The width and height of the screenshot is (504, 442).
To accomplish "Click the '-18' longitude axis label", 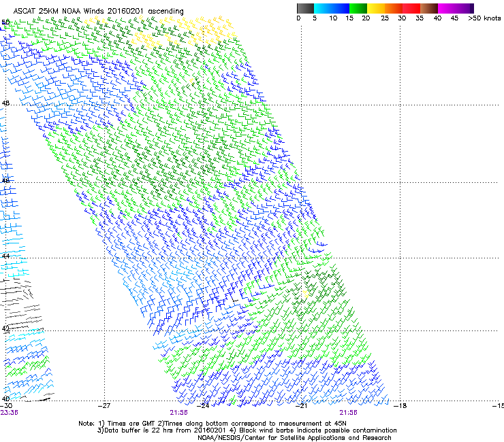I will coord(400,405).
